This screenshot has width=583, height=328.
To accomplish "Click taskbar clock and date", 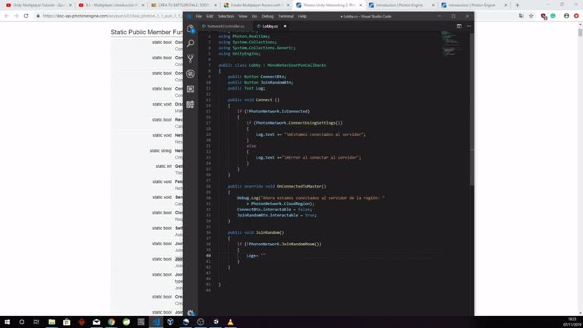I will [572, 322].
